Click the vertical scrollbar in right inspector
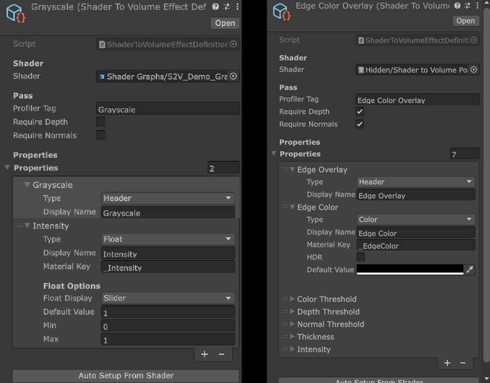This screenshot has height=383, width=490. point(487,184)
